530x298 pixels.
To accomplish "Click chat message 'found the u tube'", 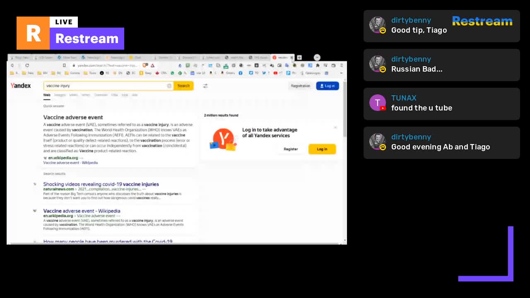I will [422, 108].
